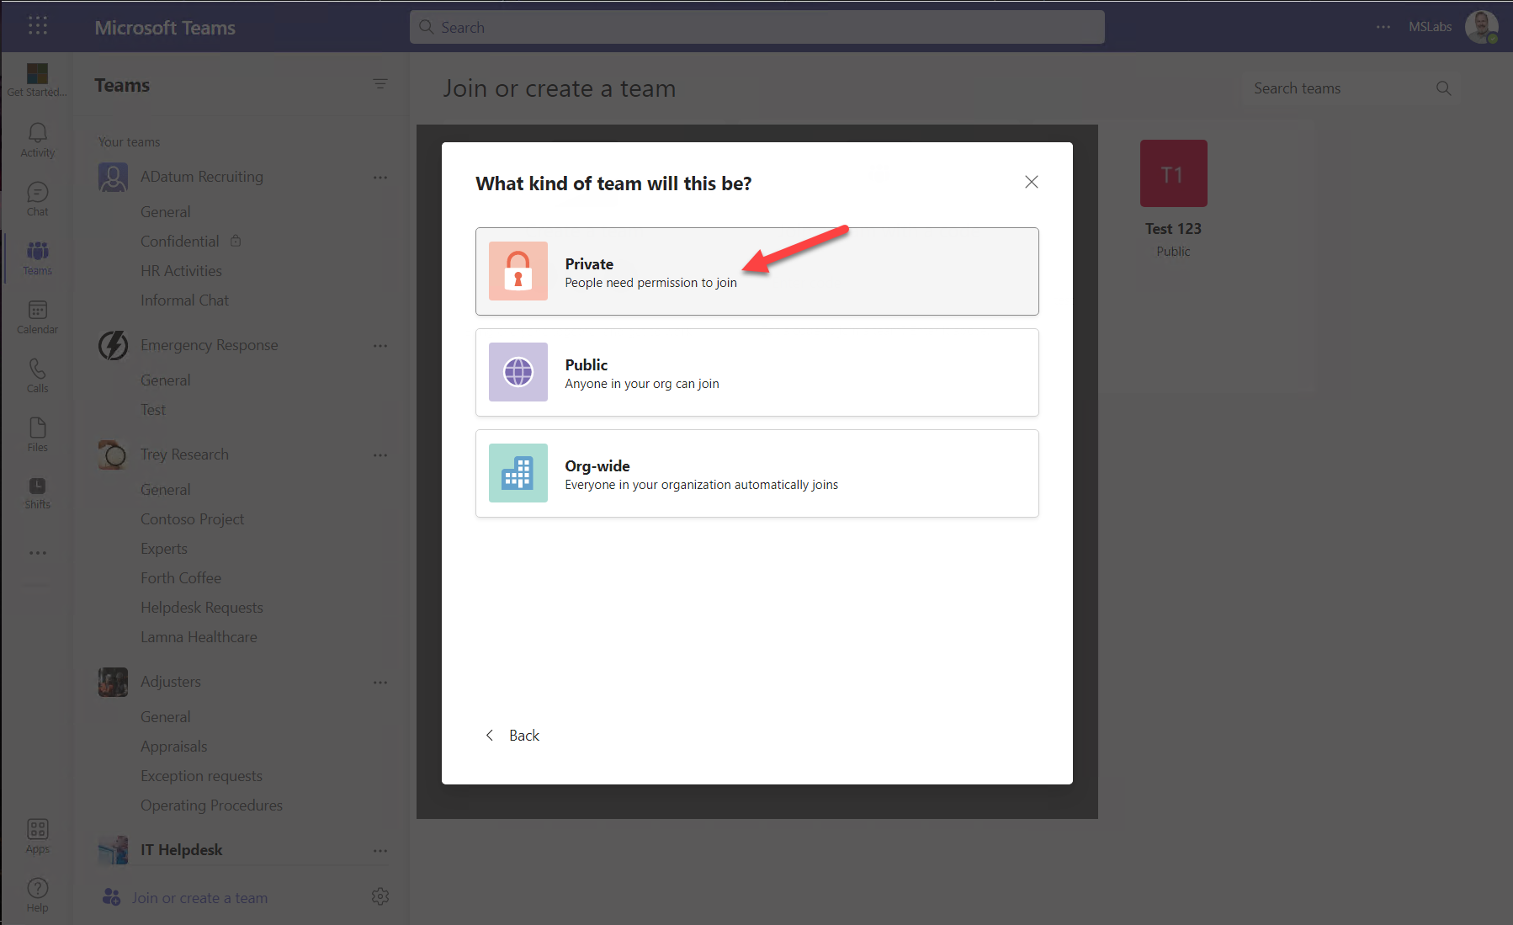Open more options for IT Helpdesk
Screen dimensions: 1513x925
380,851
